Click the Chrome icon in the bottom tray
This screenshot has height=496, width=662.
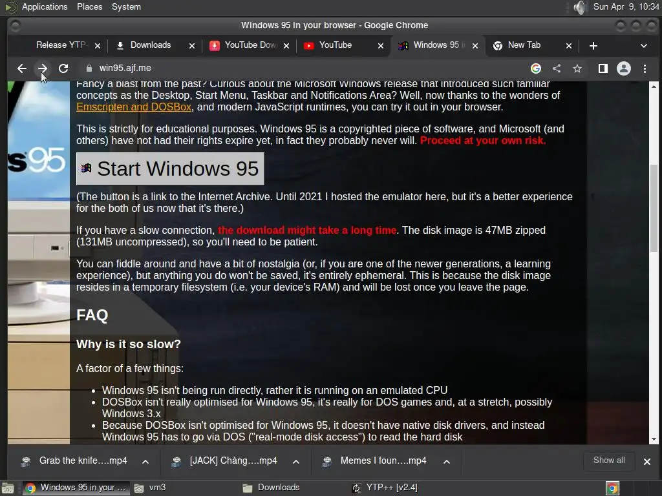coord(612,488)
